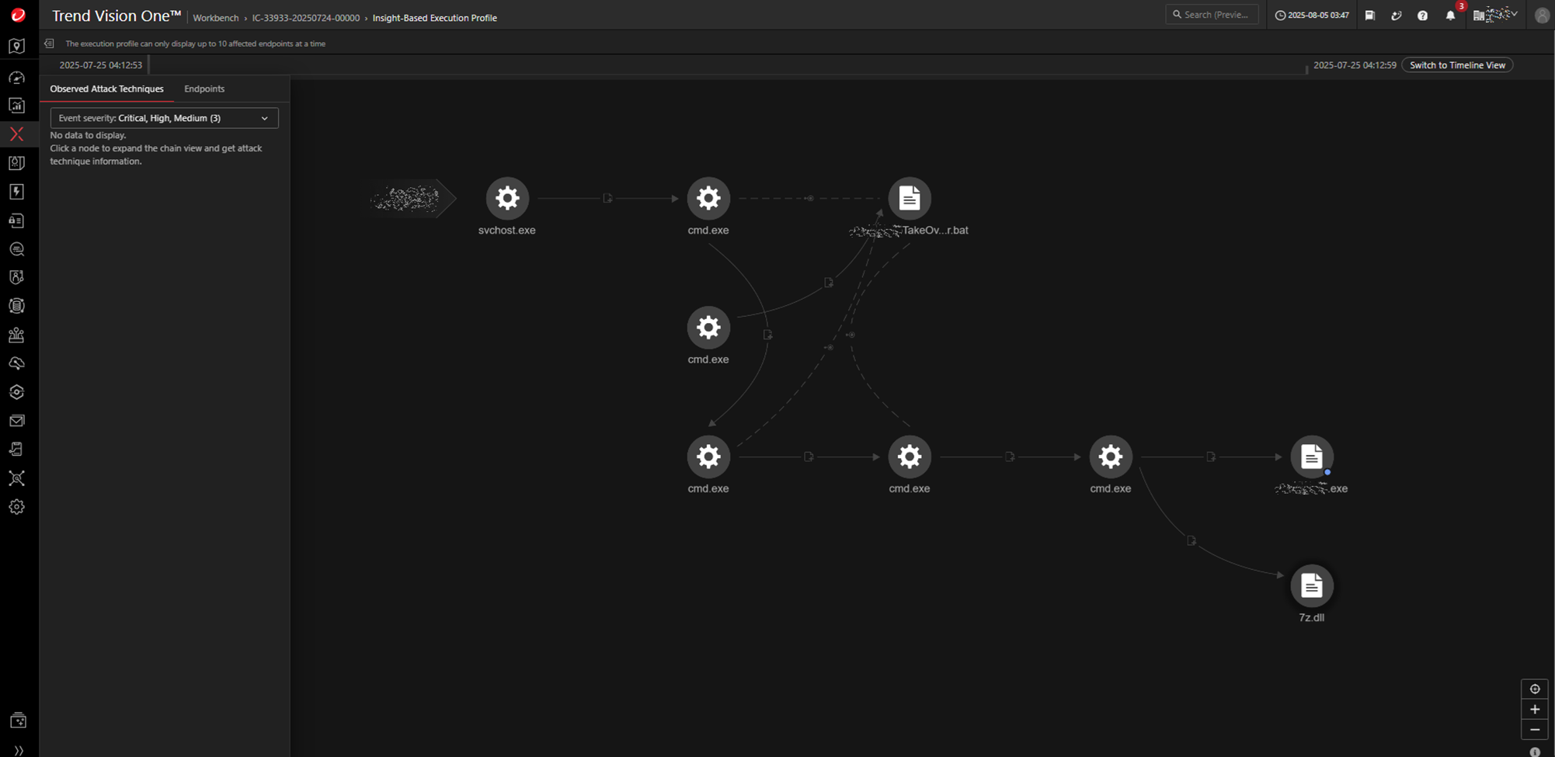
Task: Click the edge icon leading to 7z.dll
Action: coord(1191,540)
